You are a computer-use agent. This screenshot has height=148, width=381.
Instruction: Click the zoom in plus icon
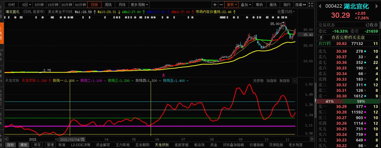coord(215,5)
